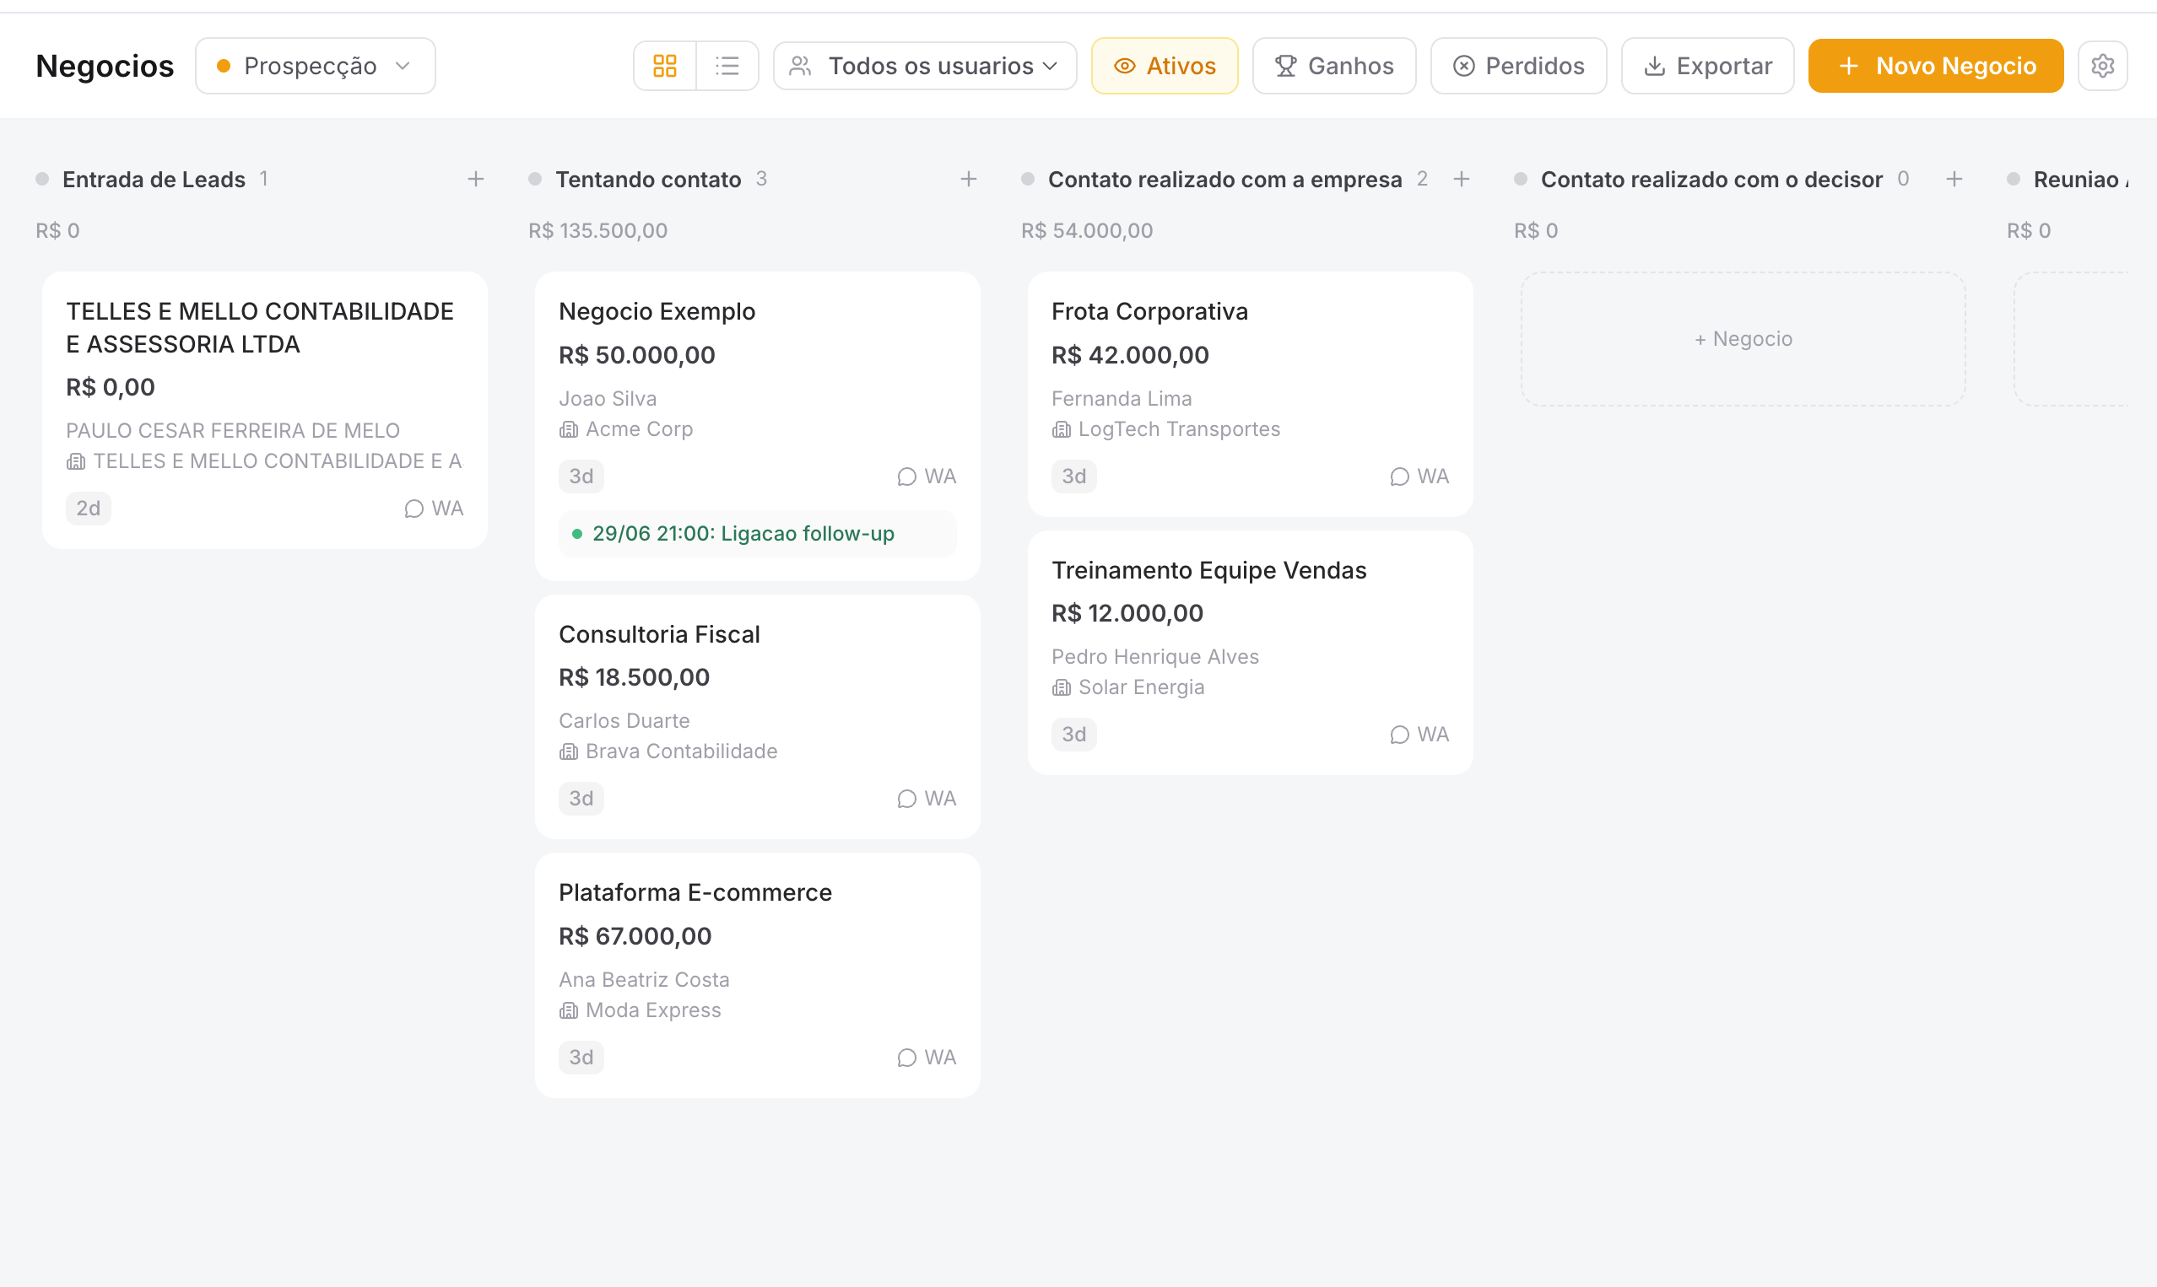Click contact Pedro Henrique Alves
The image size is (2157, 1287).
tap(1154, 657)
